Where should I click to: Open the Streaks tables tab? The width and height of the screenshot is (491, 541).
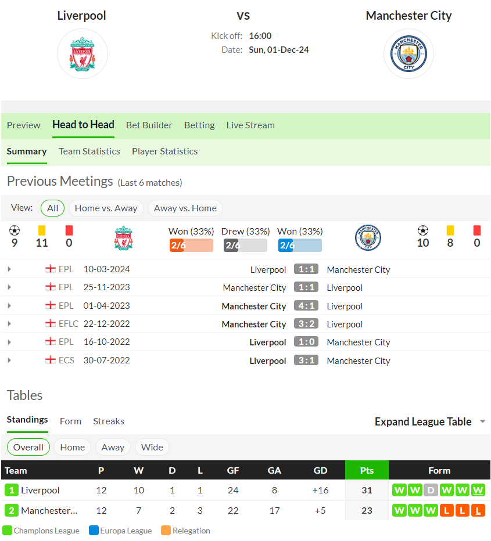109,421
